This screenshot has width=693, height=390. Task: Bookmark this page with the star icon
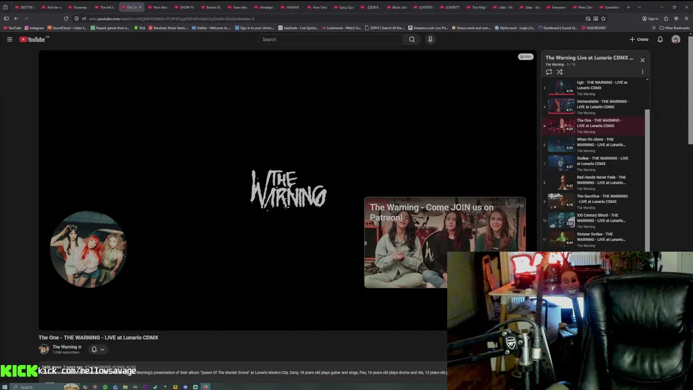coord(603,18)
